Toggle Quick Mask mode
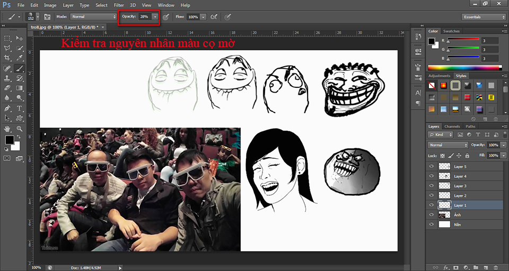The height and width of the screenshot is (271, 509). [7, 158]
